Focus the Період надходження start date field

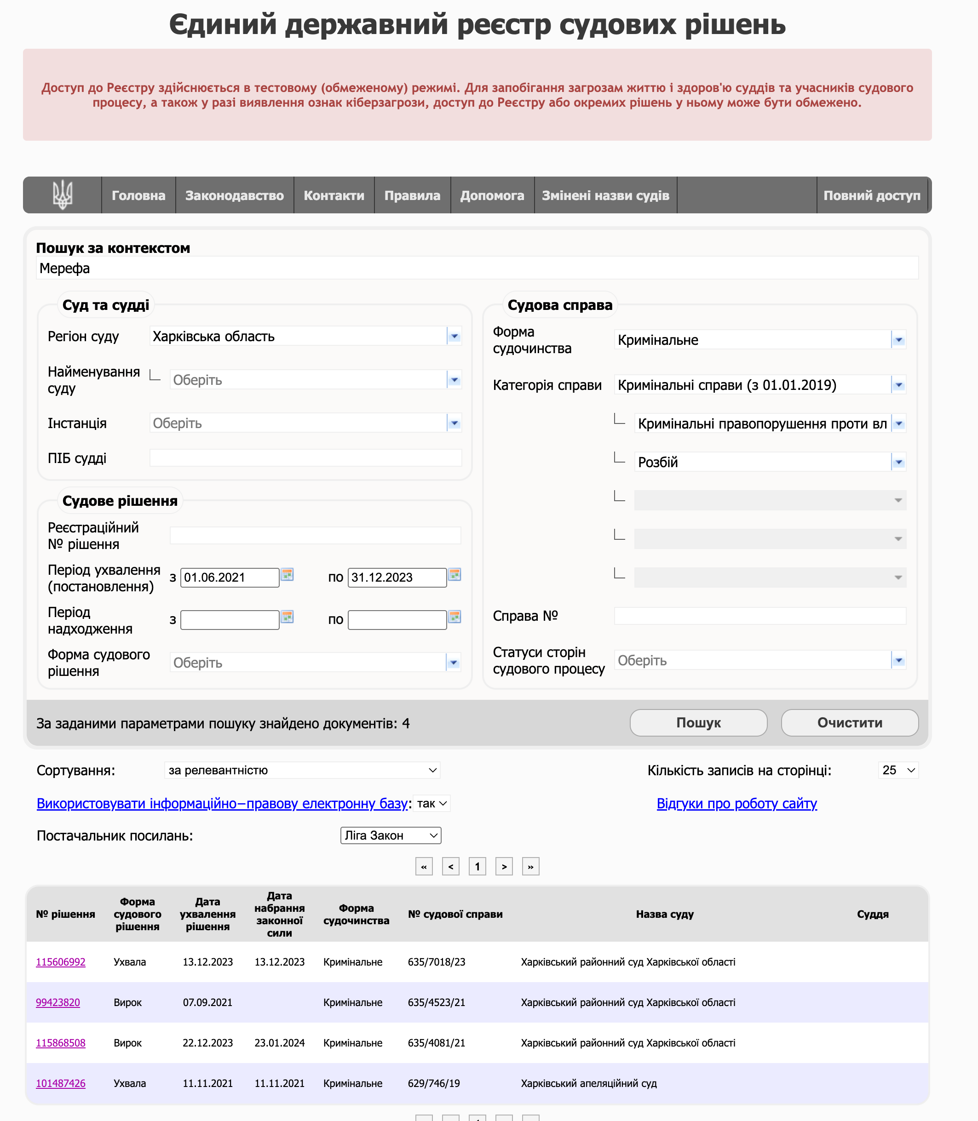230,620
